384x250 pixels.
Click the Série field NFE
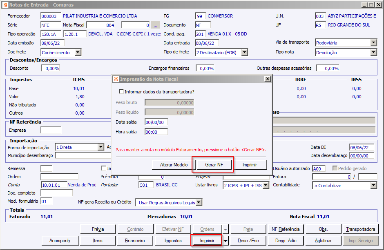[x=51, y=25]
